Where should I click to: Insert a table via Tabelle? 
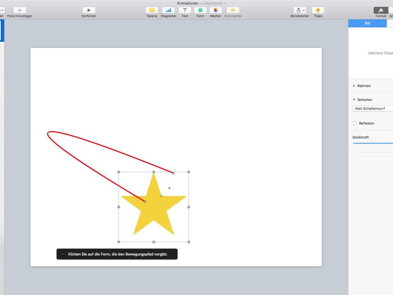pos(152,10)
